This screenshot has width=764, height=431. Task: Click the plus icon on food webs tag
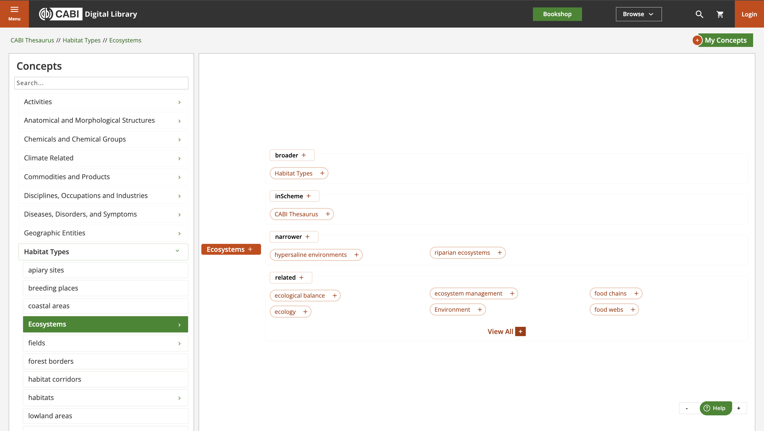(x=633, y=309)
